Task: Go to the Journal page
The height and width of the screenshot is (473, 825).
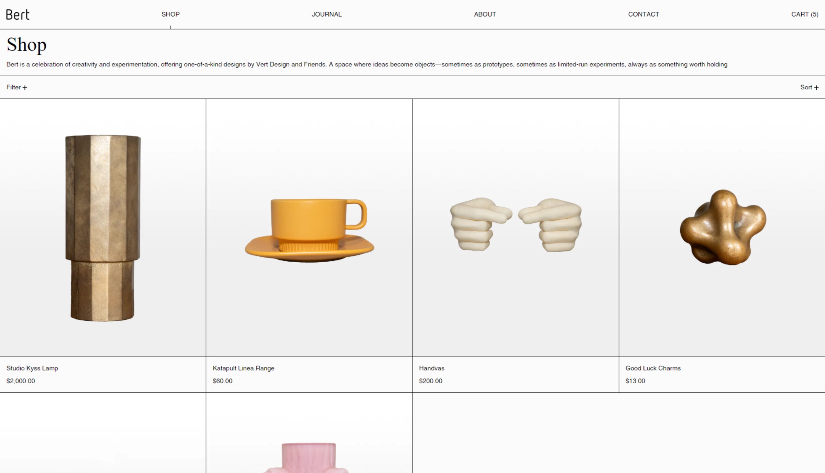Action: point(327,14)
